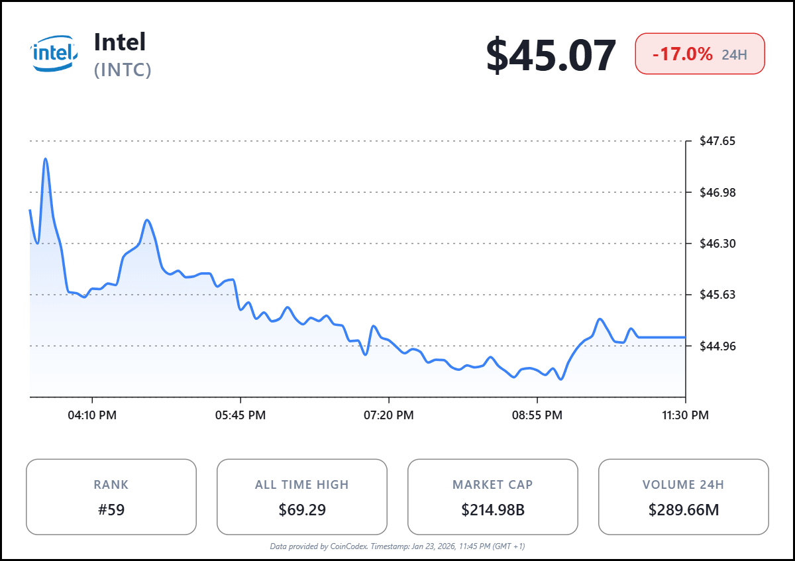Image resolution: width=795 pixels, height=561 pixels.
Task: Select the Market Cap card
Action: 493,497
